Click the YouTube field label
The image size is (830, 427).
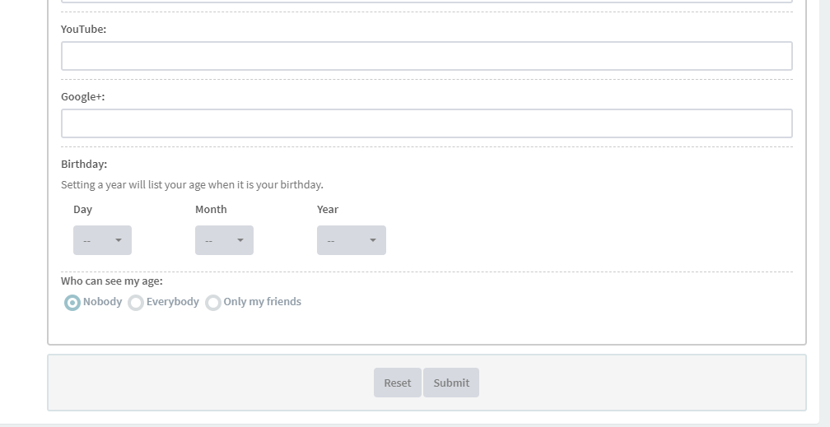pos(84,29)
